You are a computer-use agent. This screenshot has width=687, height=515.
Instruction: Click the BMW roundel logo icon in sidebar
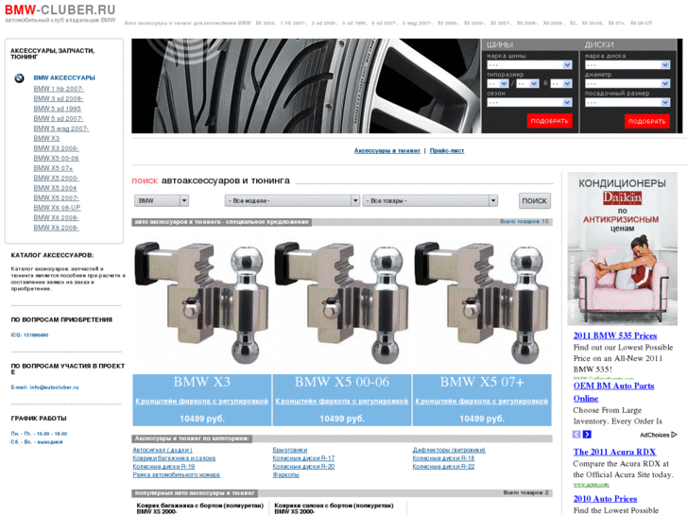coord(19,78)
